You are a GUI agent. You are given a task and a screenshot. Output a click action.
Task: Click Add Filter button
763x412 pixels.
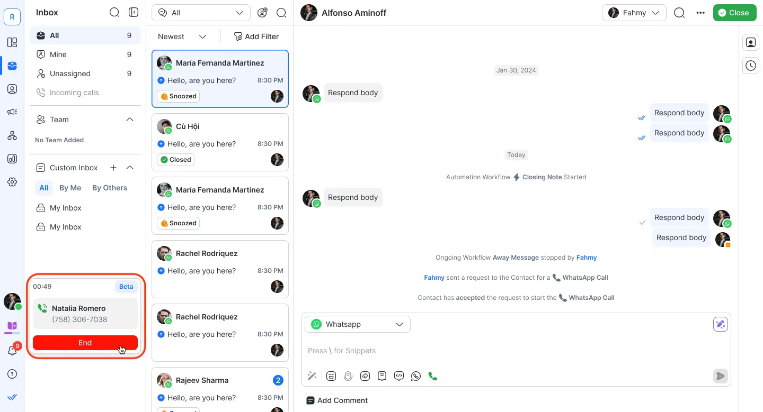256,36
